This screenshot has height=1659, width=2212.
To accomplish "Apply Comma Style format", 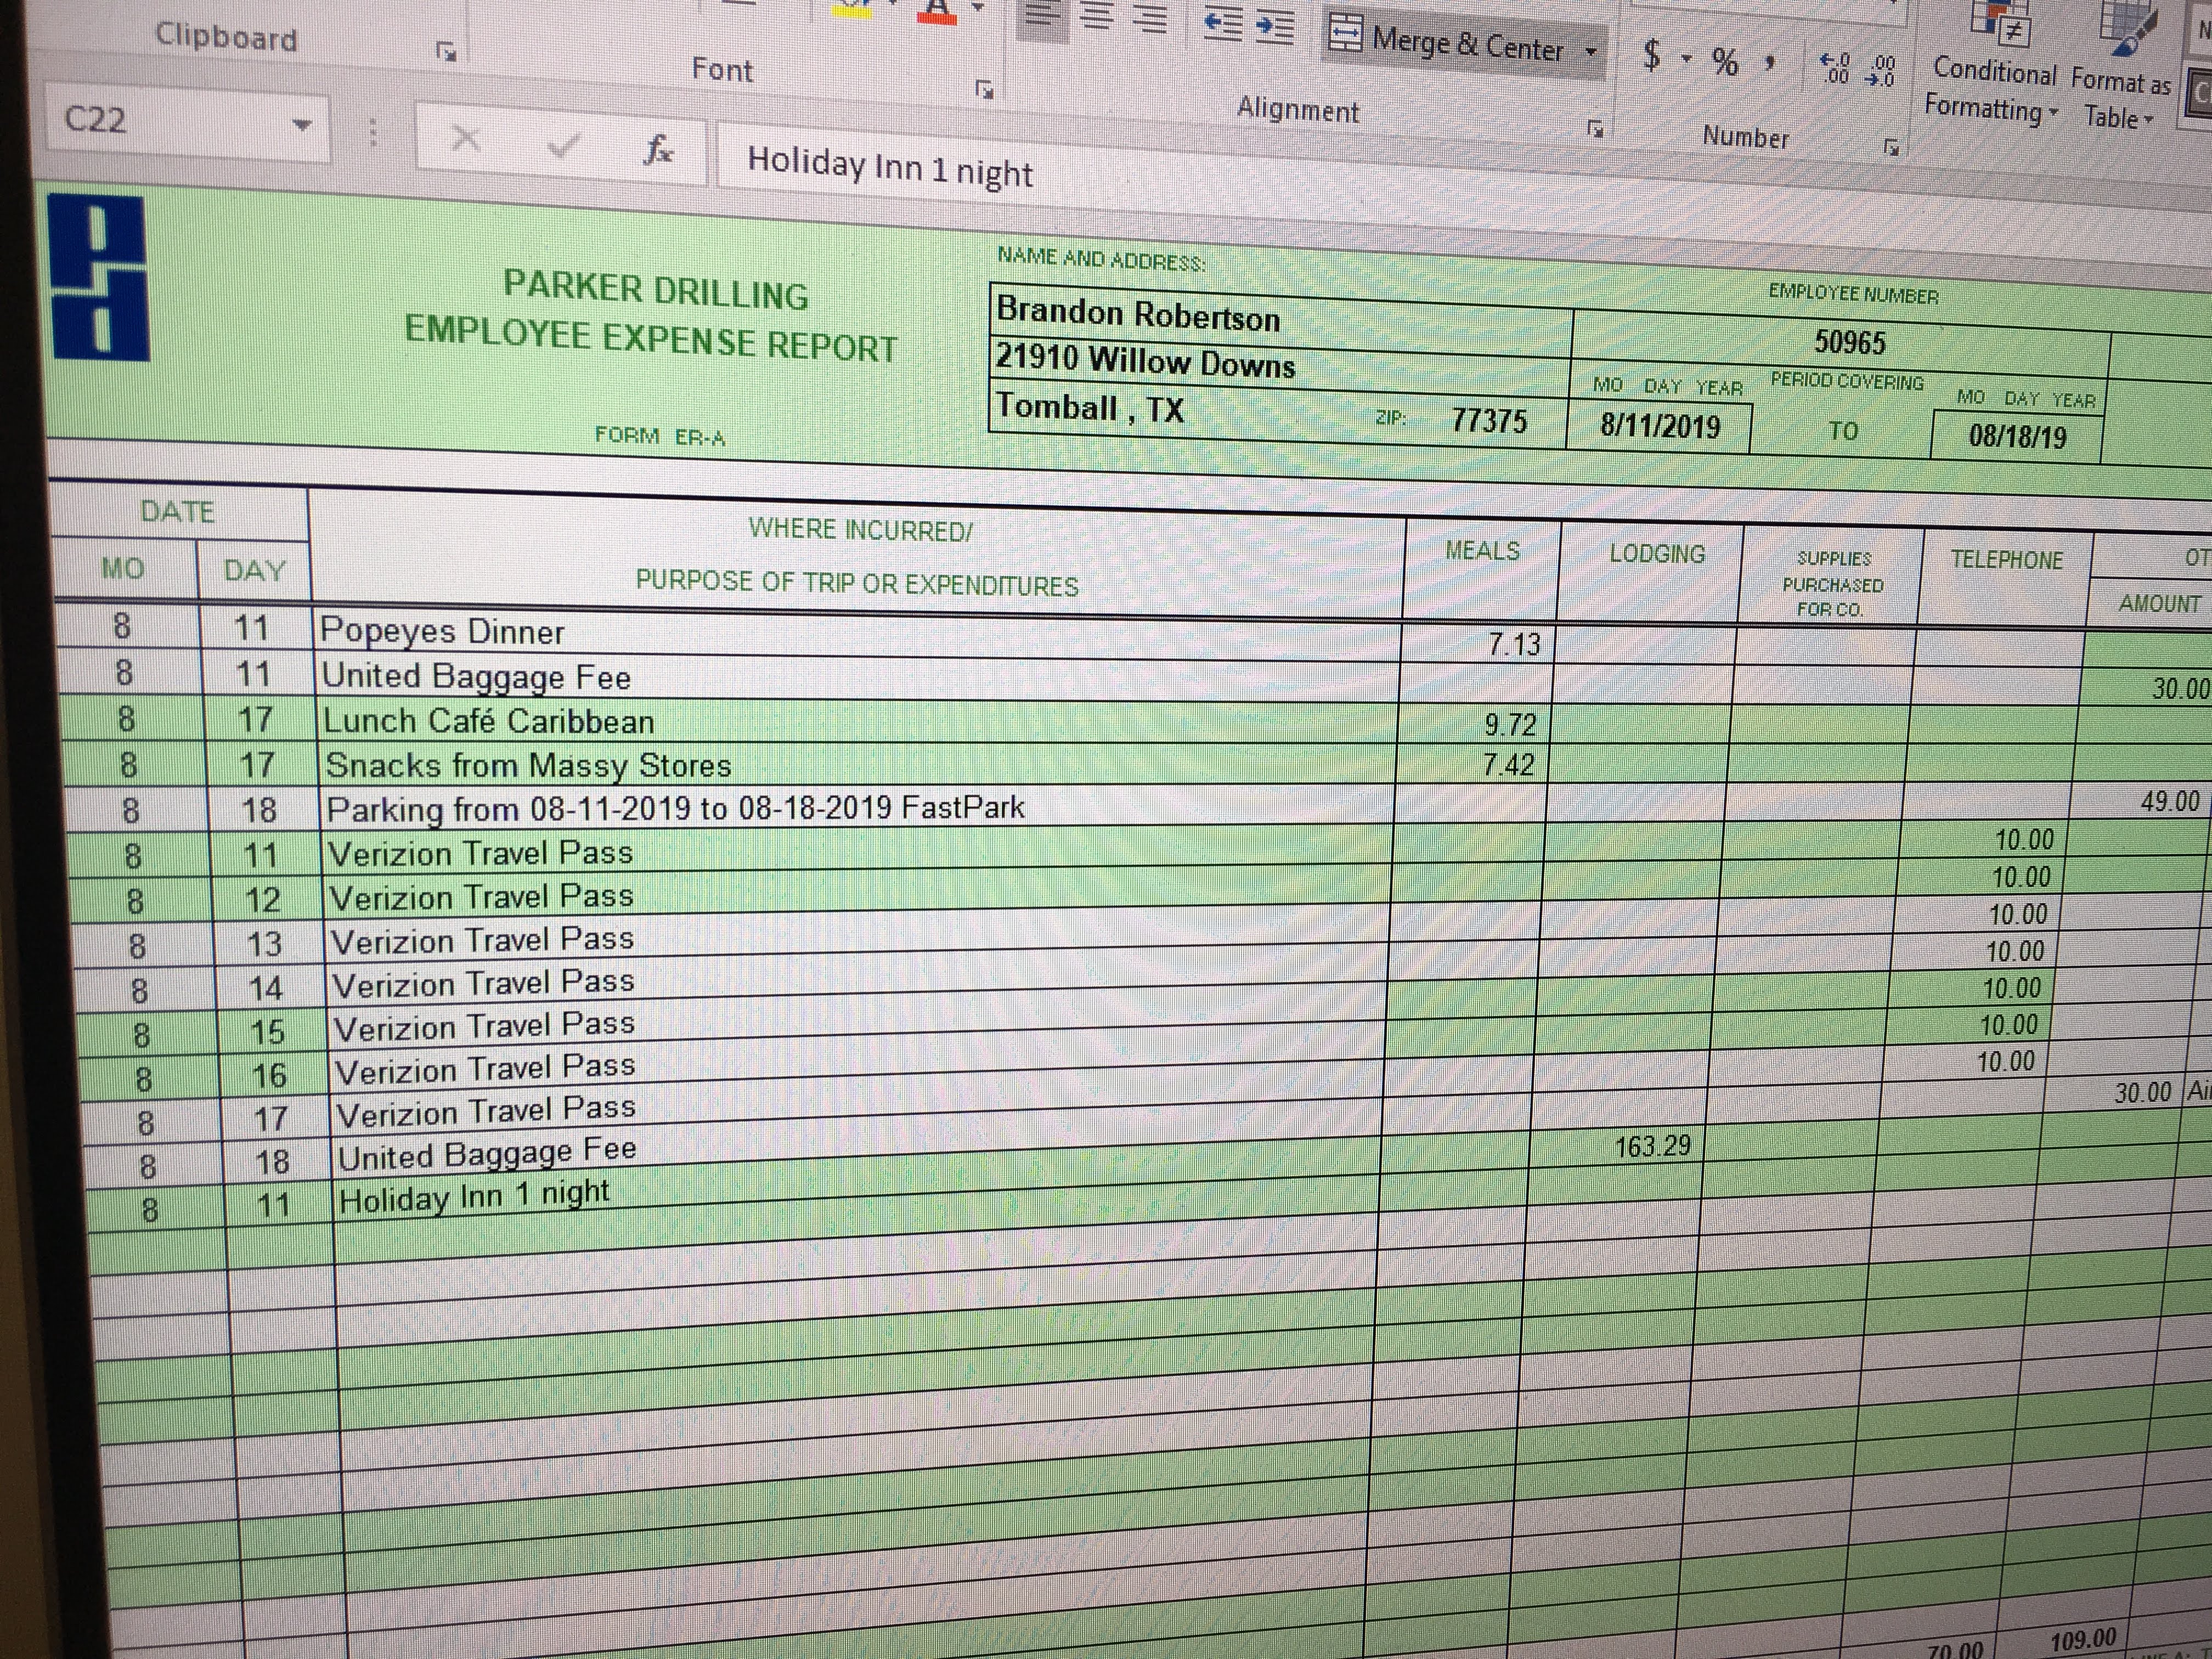I will [1770, 63].
